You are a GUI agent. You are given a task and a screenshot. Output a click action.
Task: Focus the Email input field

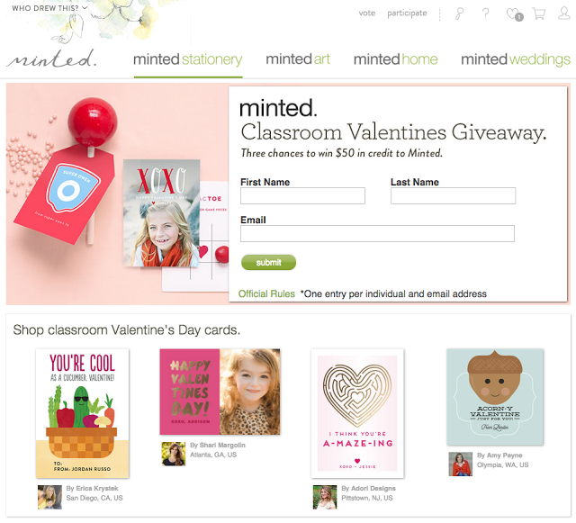[377, 233]
